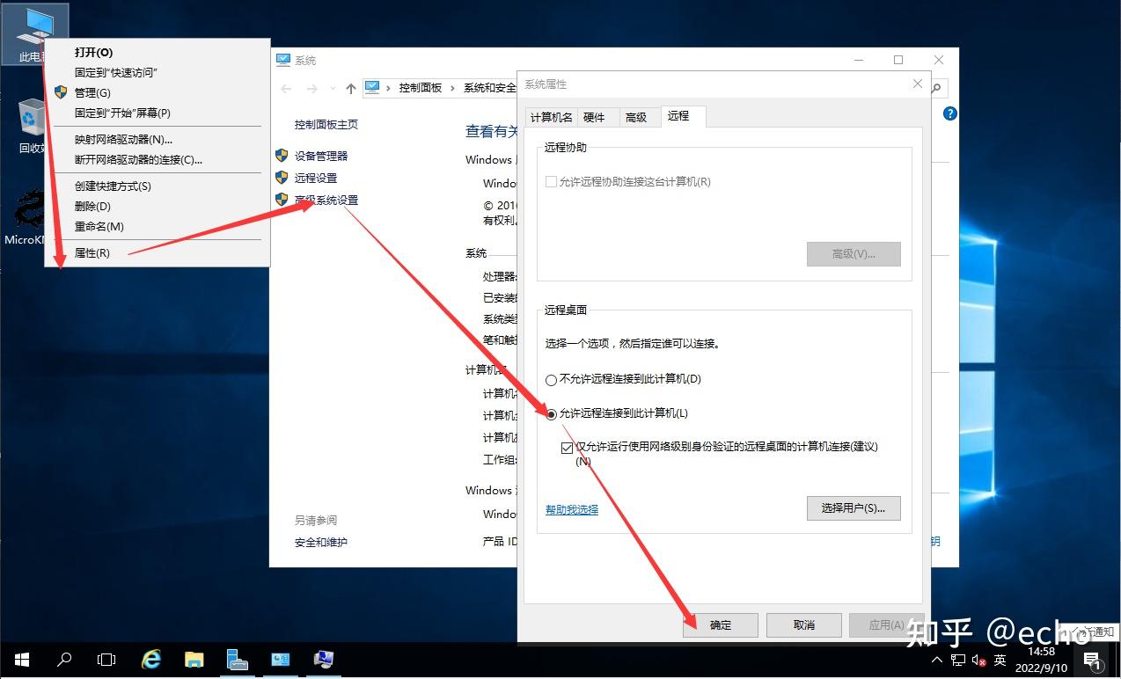This screenshot has height=679, width=1121.
Task: Open File Explorer from the taskbar
Action: (194, 659)
